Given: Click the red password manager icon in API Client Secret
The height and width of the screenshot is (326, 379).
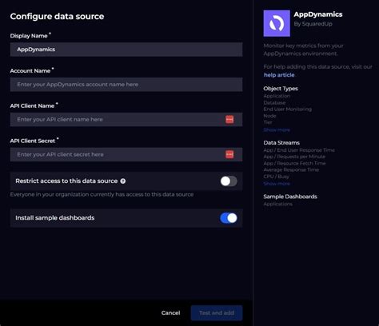Looking at the screenshot, I should pos(229,154).
